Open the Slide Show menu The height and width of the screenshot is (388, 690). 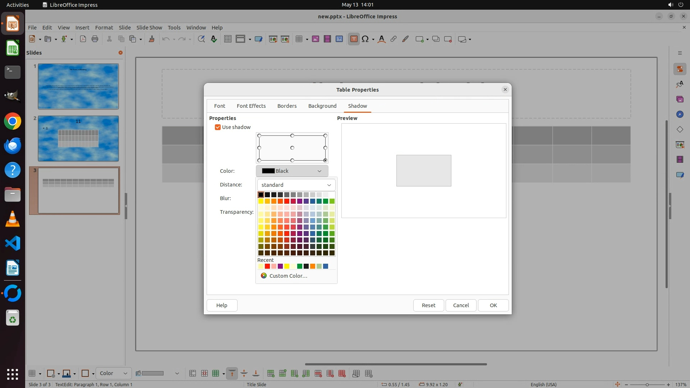pos(149,28)
